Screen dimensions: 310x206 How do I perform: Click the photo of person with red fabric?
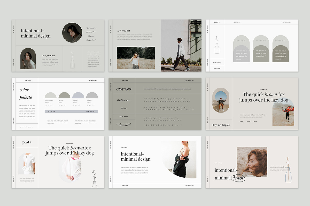click(283, 111)
